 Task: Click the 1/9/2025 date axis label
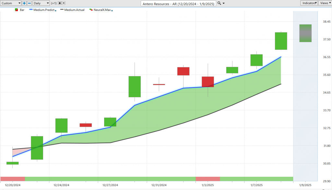[305, 185]
